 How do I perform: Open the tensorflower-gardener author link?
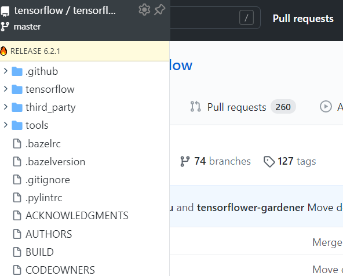(250, 208)
